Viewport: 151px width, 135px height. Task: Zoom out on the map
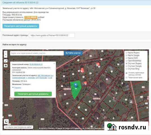point(6,56)
